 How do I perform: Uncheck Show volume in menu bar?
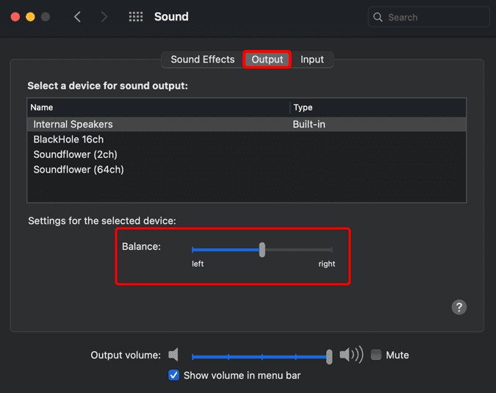[x=173, y=375]
